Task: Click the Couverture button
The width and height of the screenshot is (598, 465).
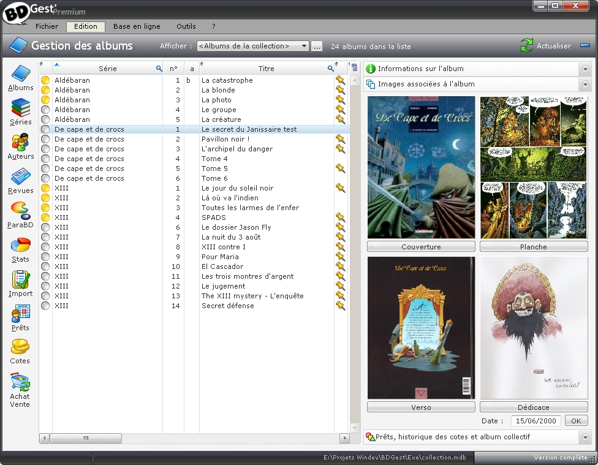Action: pos(421,246)
